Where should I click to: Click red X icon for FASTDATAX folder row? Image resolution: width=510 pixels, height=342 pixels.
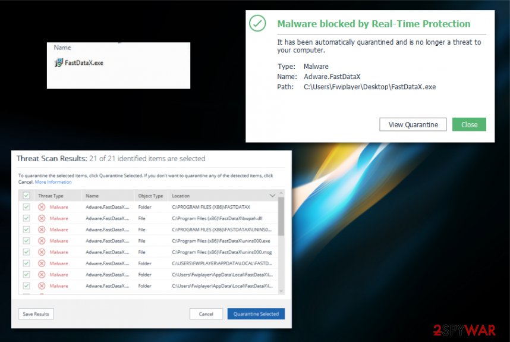42,207
